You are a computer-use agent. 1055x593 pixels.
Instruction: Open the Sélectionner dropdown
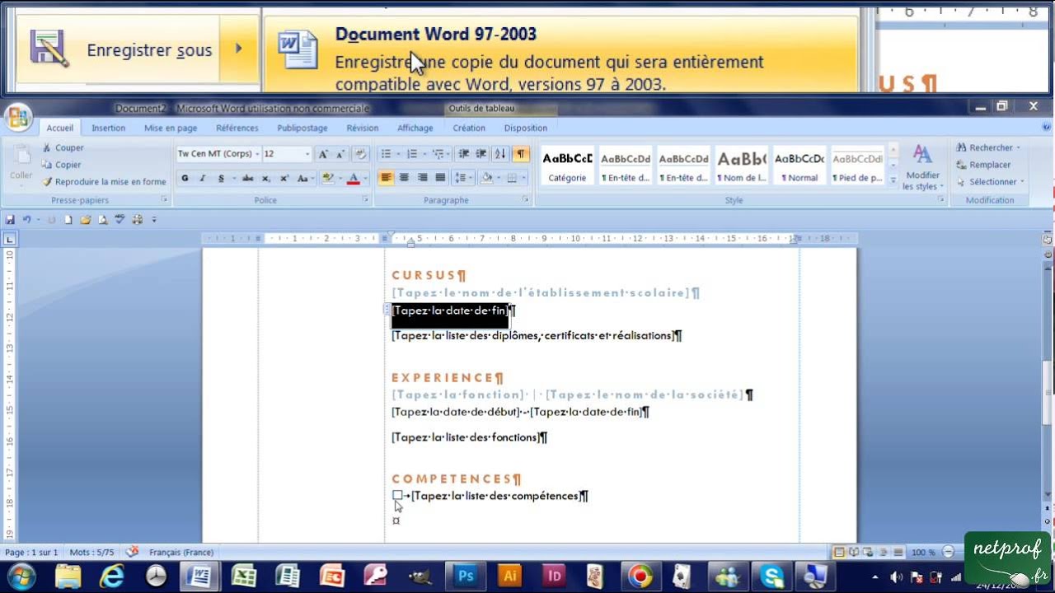click(990, 182)
